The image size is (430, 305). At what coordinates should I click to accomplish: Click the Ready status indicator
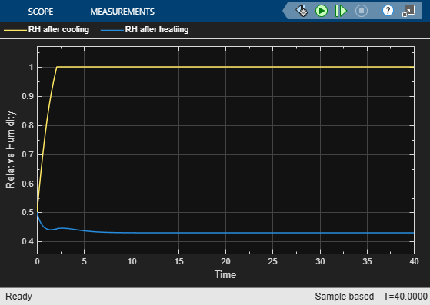pos(18,297)
